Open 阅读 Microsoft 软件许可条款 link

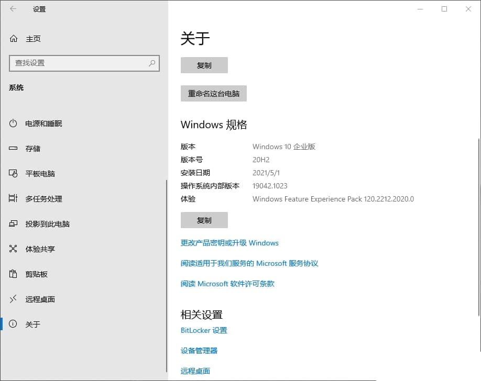[x=227, y=284]
